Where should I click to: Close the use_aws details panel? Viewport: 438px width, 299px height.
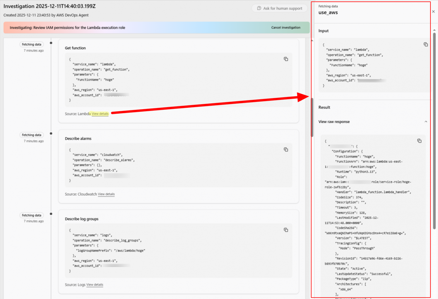pyautogui.click(x=433, y=11)
